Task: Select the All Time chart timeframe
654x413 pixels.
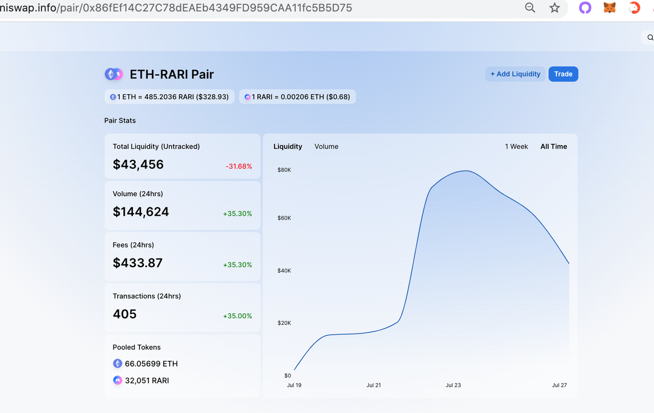Action: coord(554,147)
